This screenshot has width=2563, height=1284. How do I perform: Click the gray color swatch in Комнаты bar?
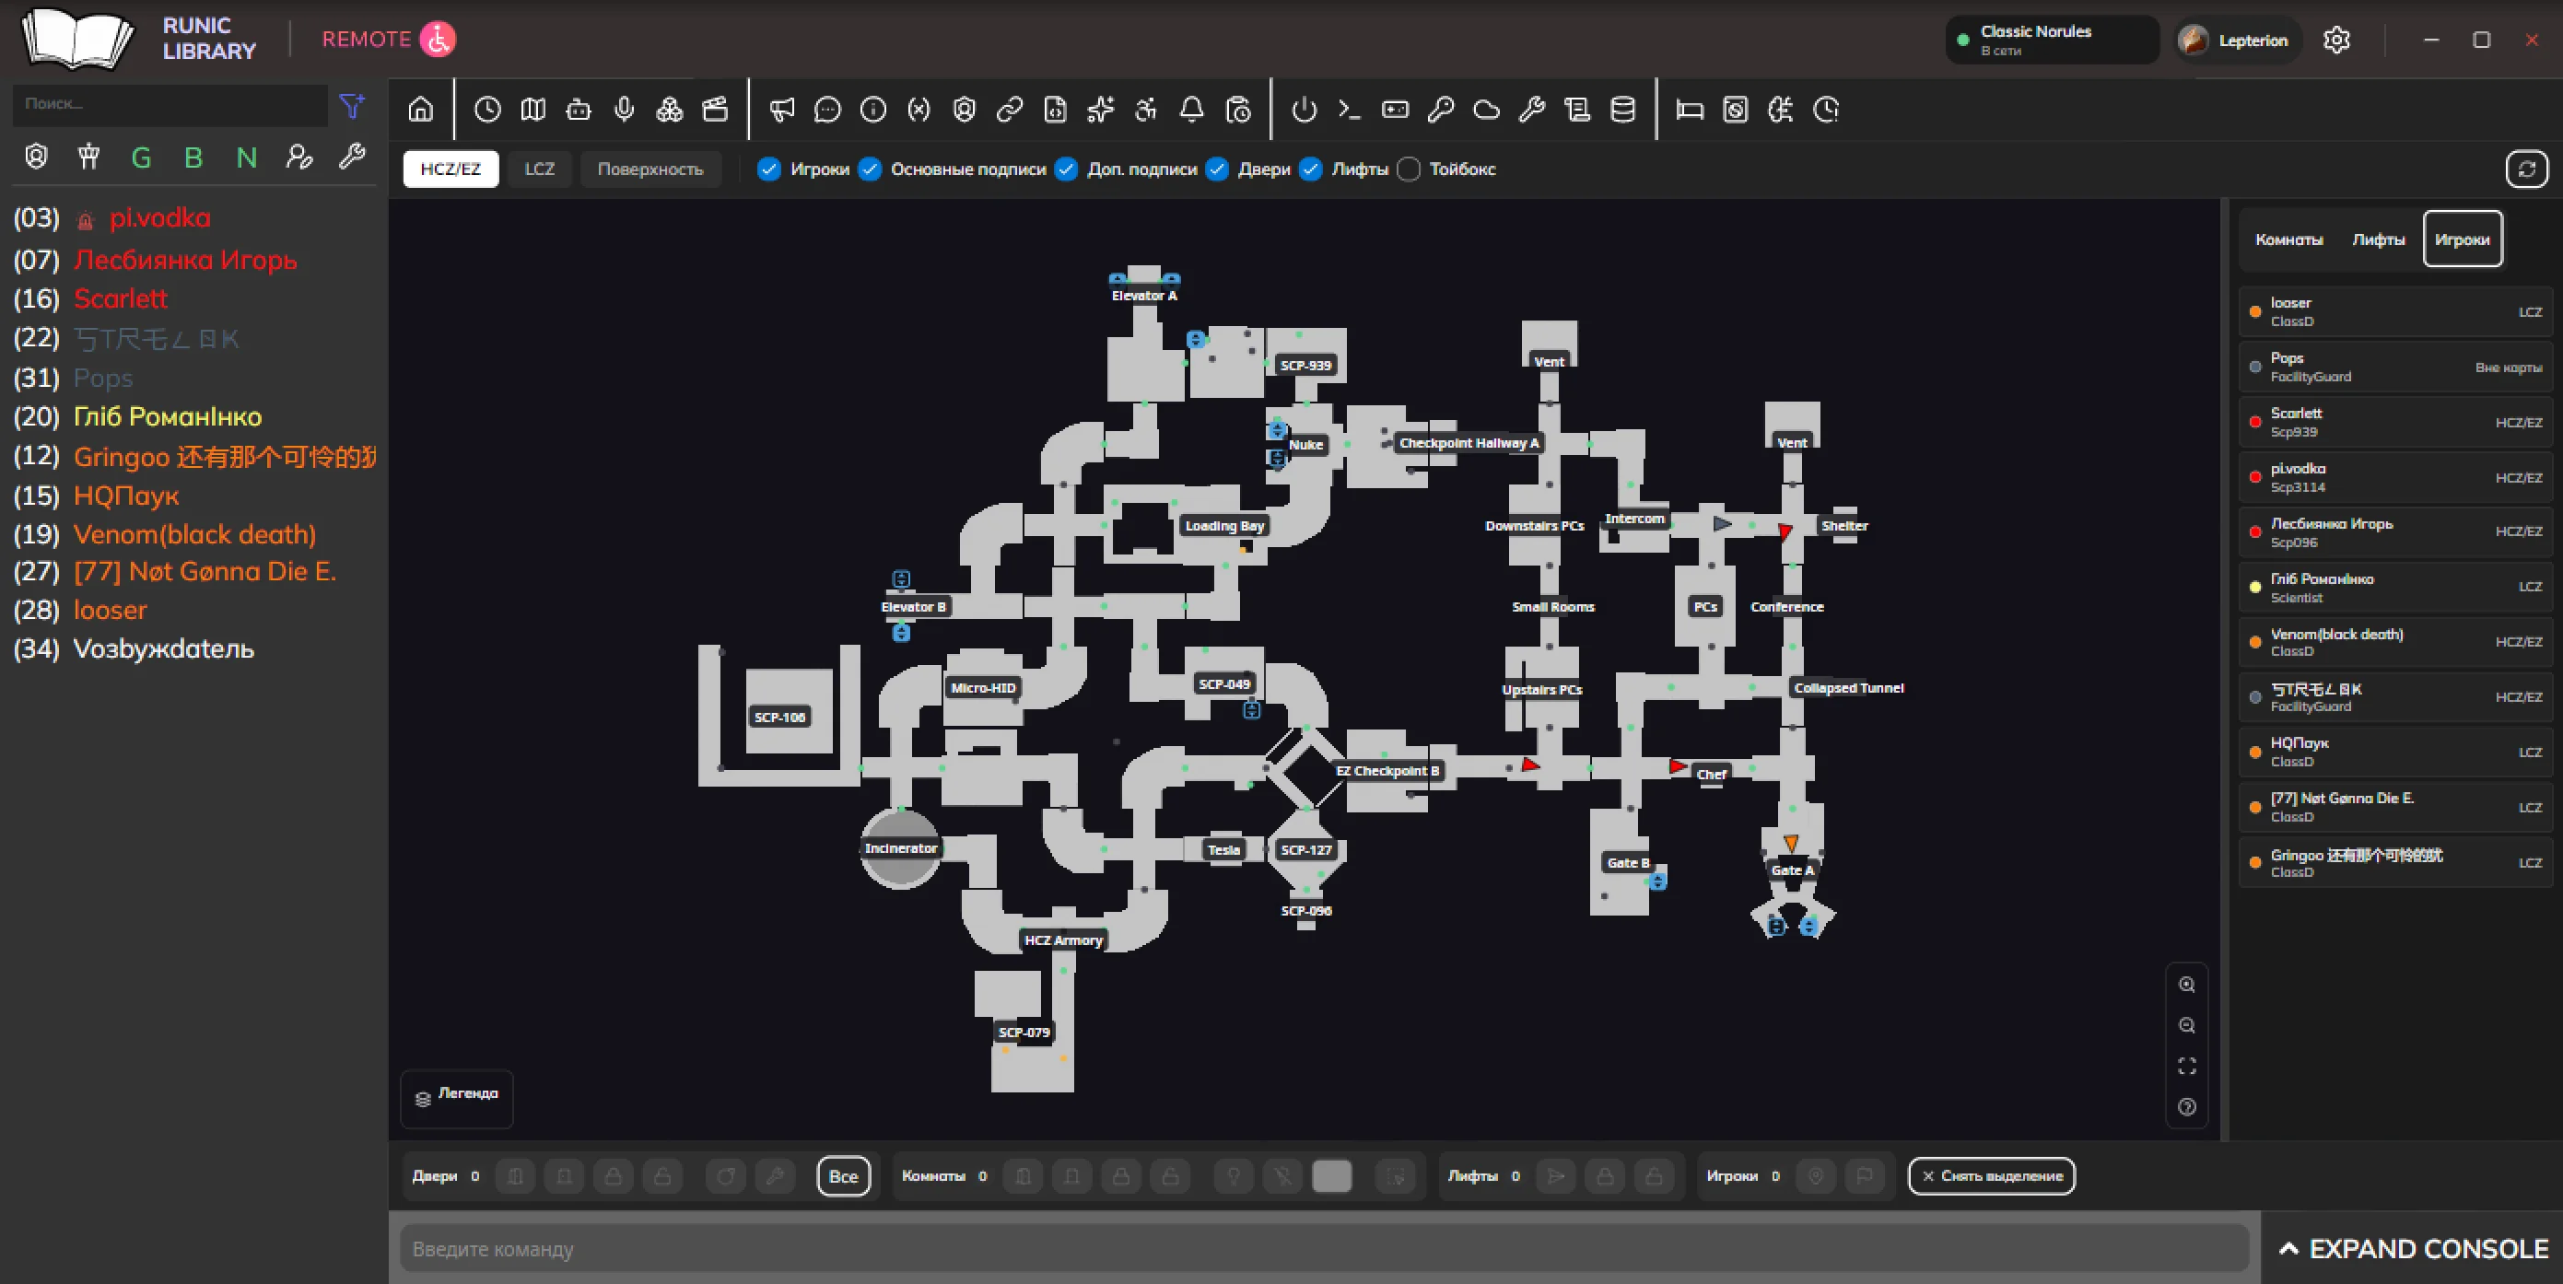(x=1331, y=1175)
